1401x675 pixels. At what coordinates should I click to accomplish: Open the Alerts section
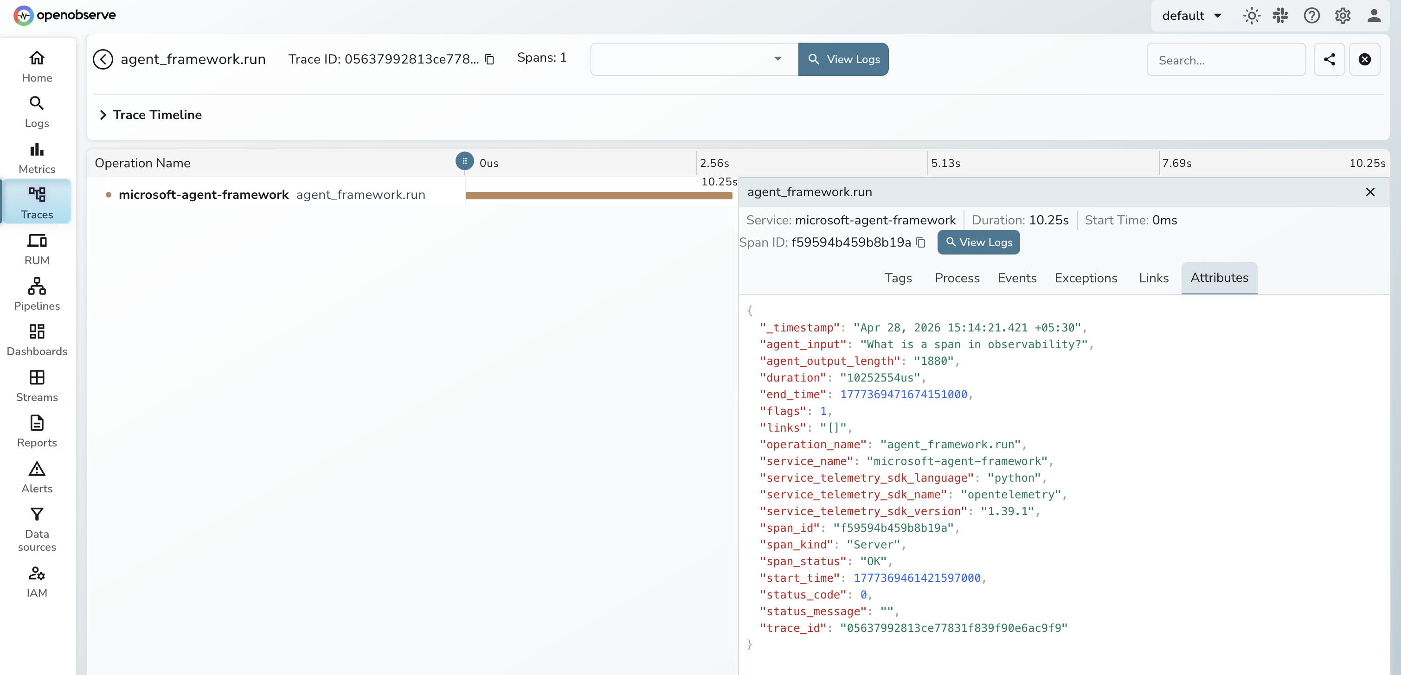[x=36, y=476]
